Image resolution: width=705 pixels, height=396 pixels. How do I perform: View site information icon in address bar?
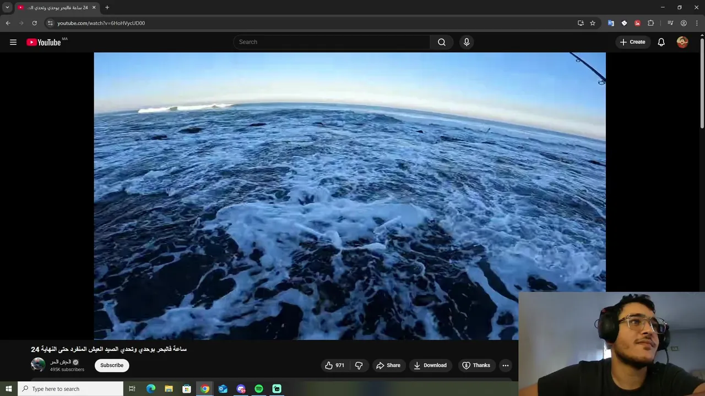point(50,23)
